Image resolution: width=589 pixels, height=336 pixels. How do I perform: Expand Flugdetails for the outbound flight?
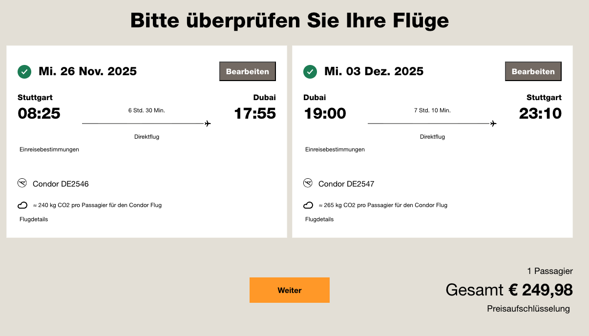tap(34, 219)
